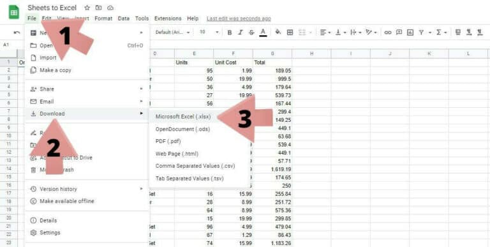Insert a comment from toolbar
This screenshot has width=490, height=247.
399,32
